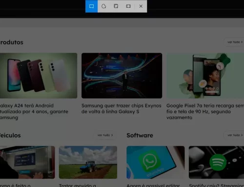244x187 pixels.
Task: Choose the window snip mode
Action: (x=116, y=6)
